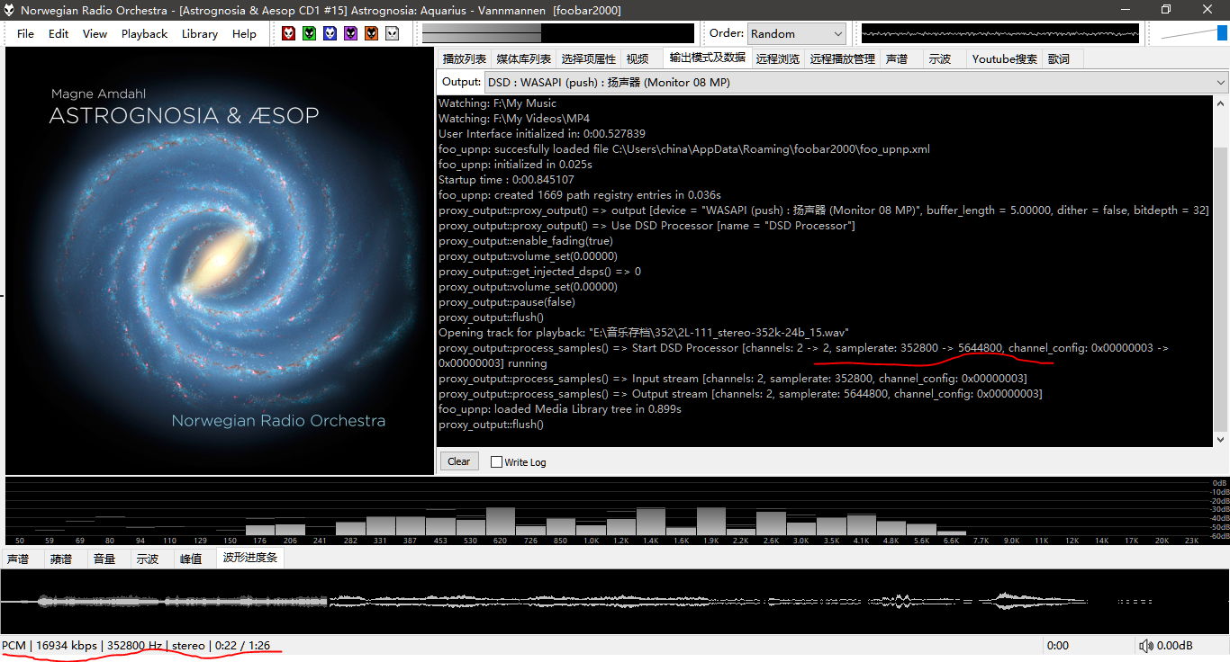This screenshot has width=1230, height=662.
Task: Click the white alien toolbar icon
Action: (x=392, y=33)
